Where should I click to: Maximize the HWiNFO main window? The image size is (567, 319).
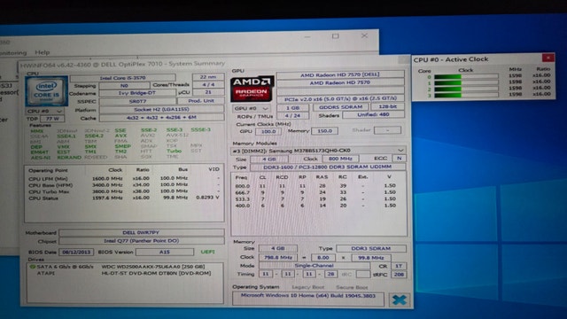pos(336,36)
